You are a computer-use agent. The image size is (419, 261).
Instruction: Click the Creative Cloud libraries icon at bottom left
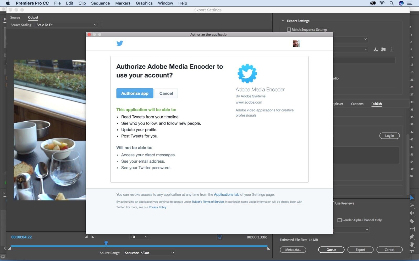(x=3, y=257)
